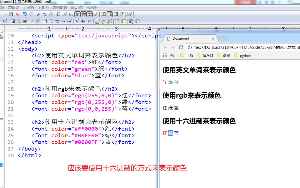Screen dimensions: 300x188
Task: Open the 工作 bookmark folder
Action: [x=187, y=56]
